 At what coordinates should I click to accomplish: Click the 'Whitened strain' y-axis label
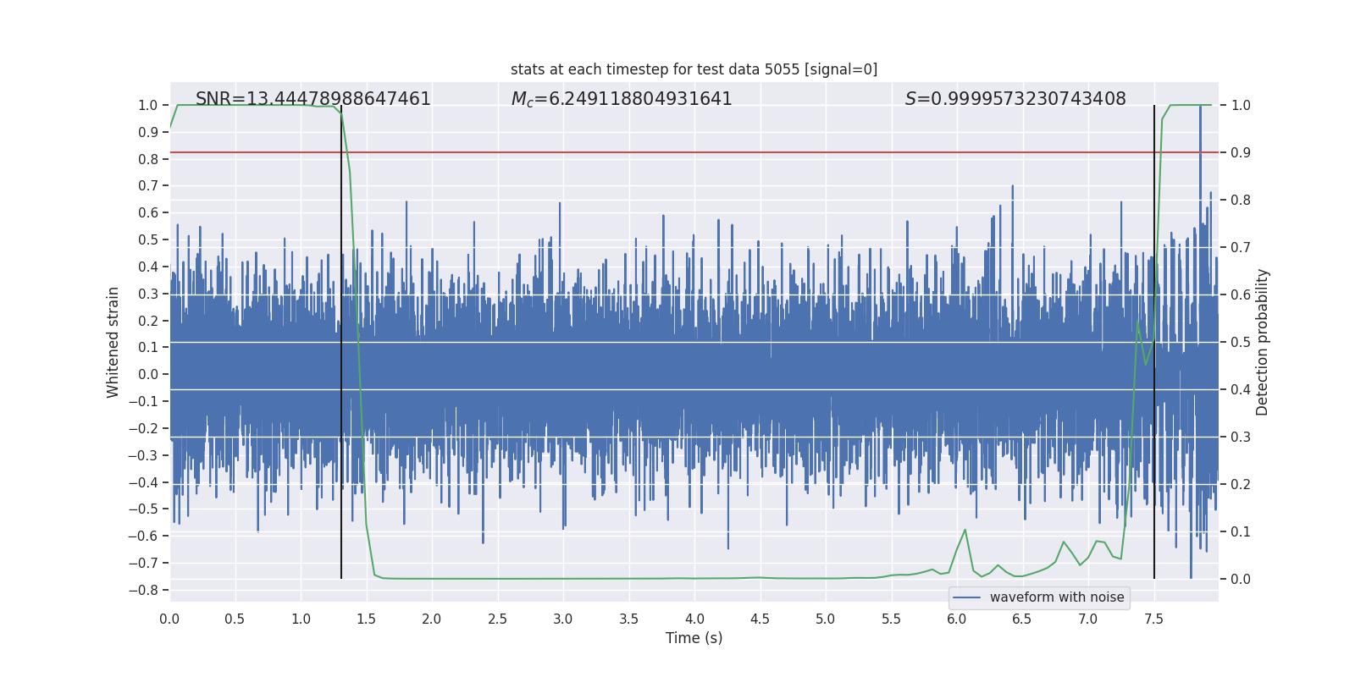click(113, 342)
